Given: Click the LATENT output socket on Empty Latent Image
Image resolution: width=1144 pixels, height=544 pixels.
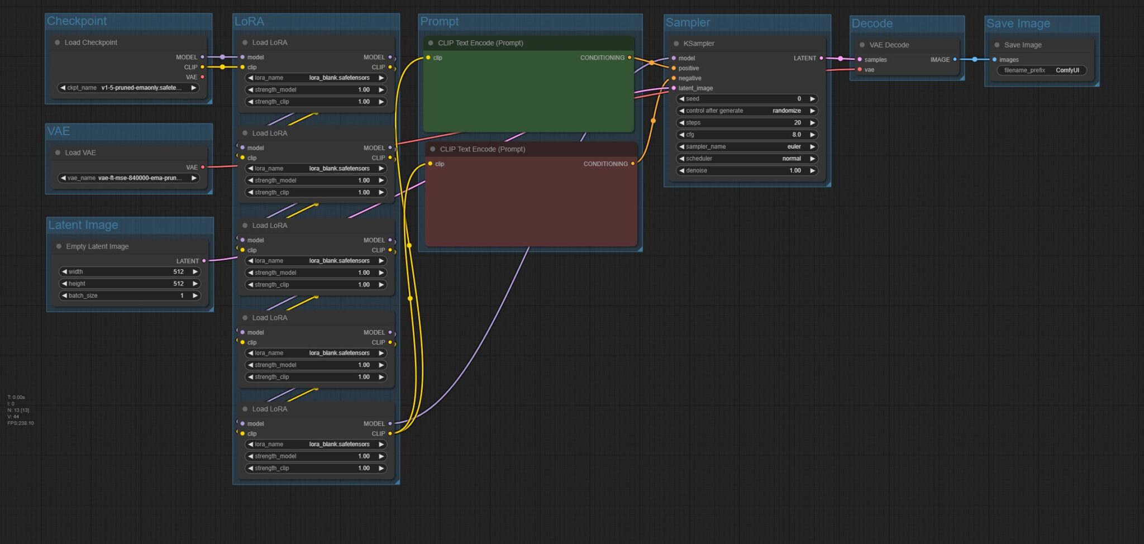Looking at the screenshot, I should tap(204, 261).
